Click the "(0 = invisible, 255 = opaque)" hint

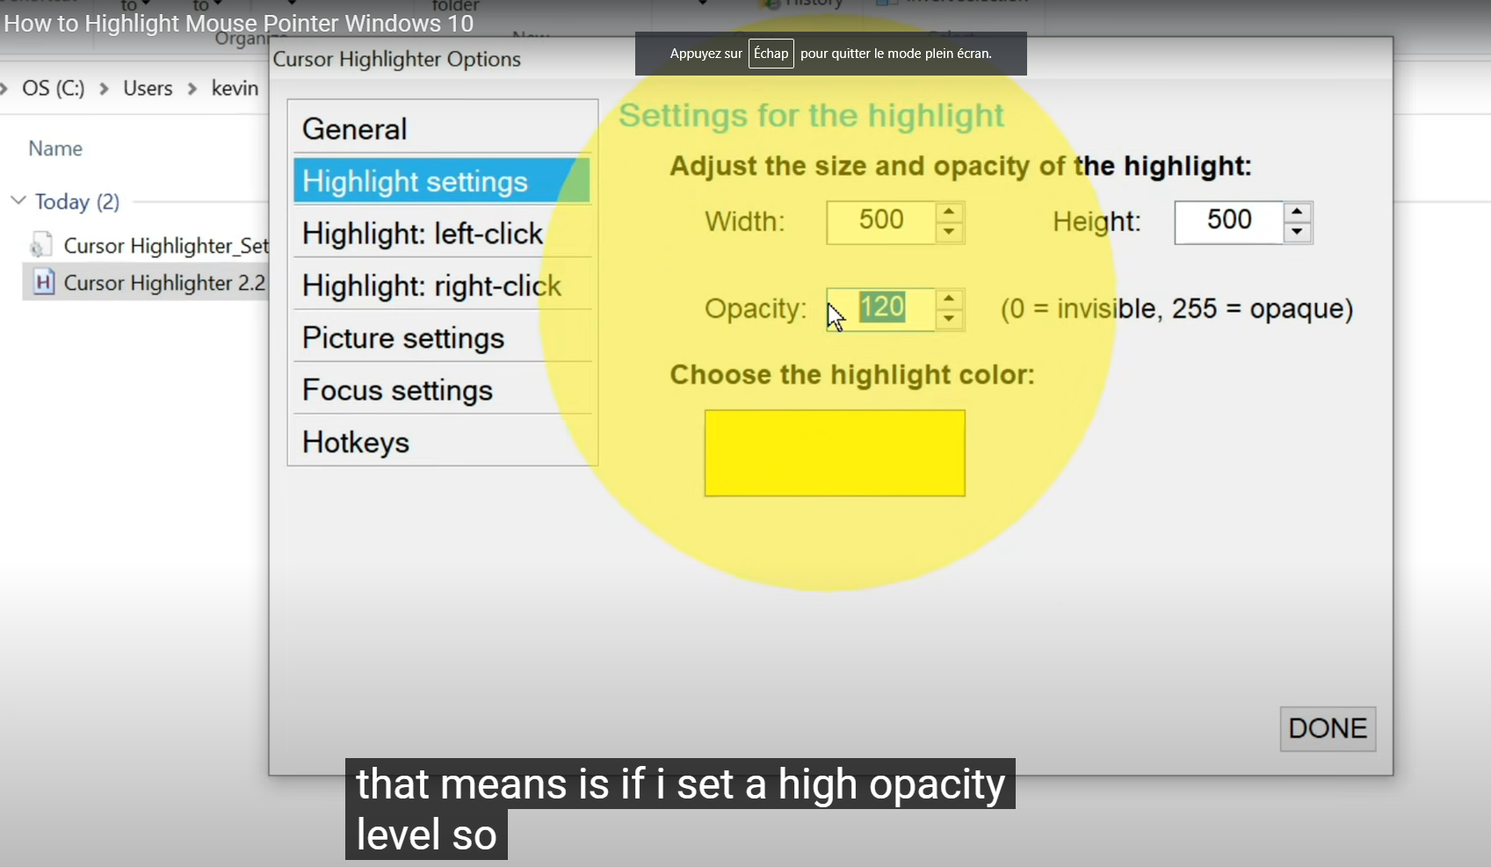coord(1177,309)
